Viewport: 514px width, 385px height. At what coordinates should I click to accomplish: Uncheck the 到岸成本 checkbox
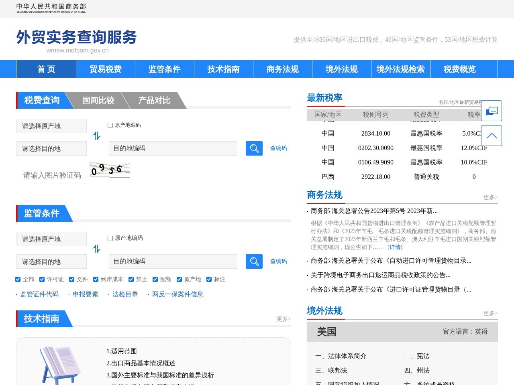[x=96, y=280]
